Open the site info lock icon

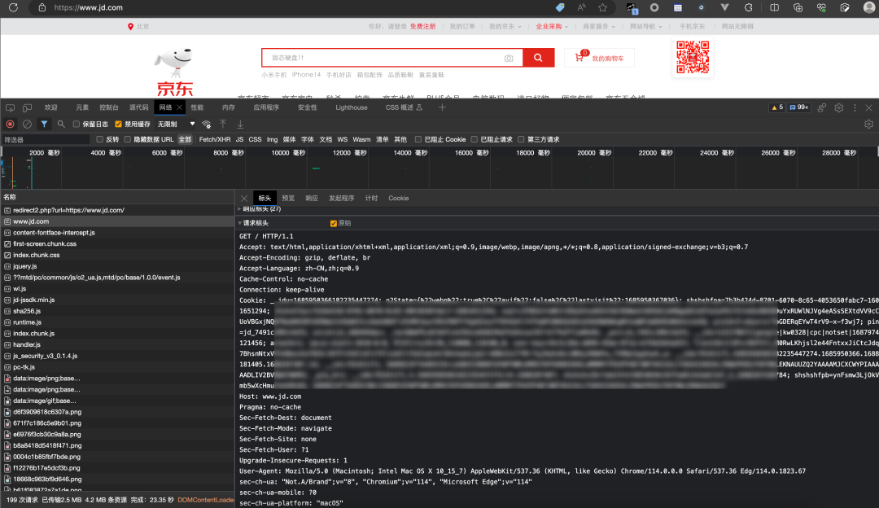pyautogui.click(x=42, y=8)
